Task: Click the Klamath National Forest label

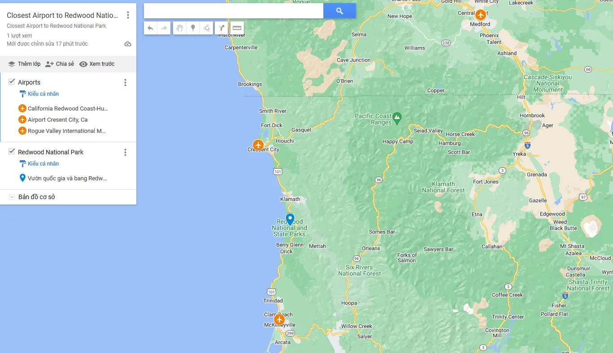Action: point(443,187)
